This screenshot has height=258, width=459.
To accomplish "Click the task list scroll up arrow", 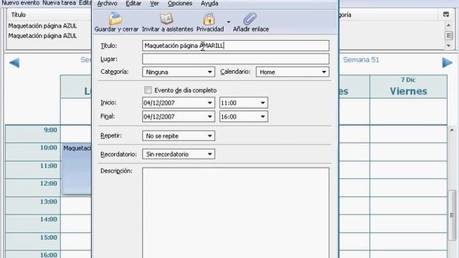I will coord(448,26).
